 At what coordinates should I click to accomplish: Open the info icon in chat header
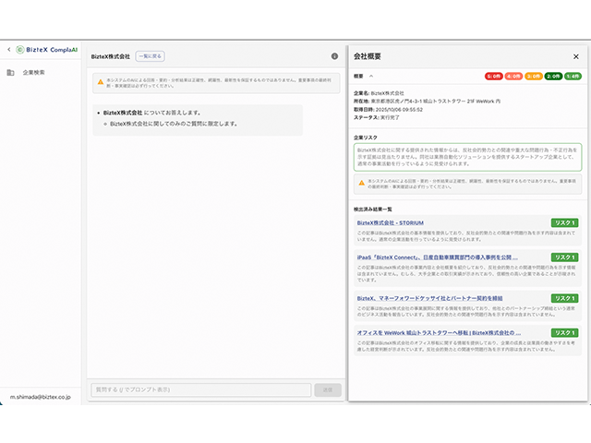tap(334, 56)
